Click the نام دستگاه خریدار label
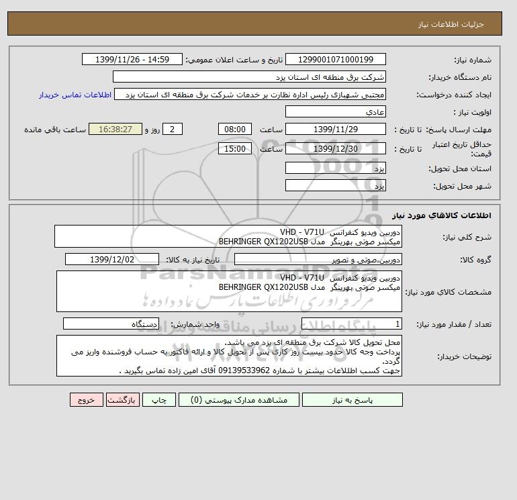517x500 pixels. click(x=460, y=77)
